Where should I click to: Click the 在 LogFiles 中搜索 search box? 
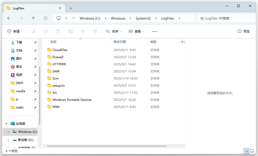pyautogui.click(x=226, y=18)
